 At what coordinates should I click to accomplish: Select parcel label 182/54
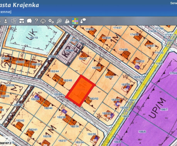point(115,100)
